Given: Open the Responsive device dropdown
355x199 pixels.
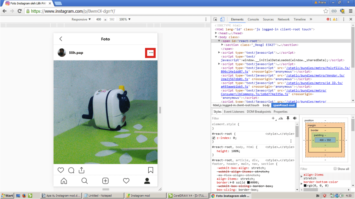Looking at the screenshot, I should [x=81, y=19].
